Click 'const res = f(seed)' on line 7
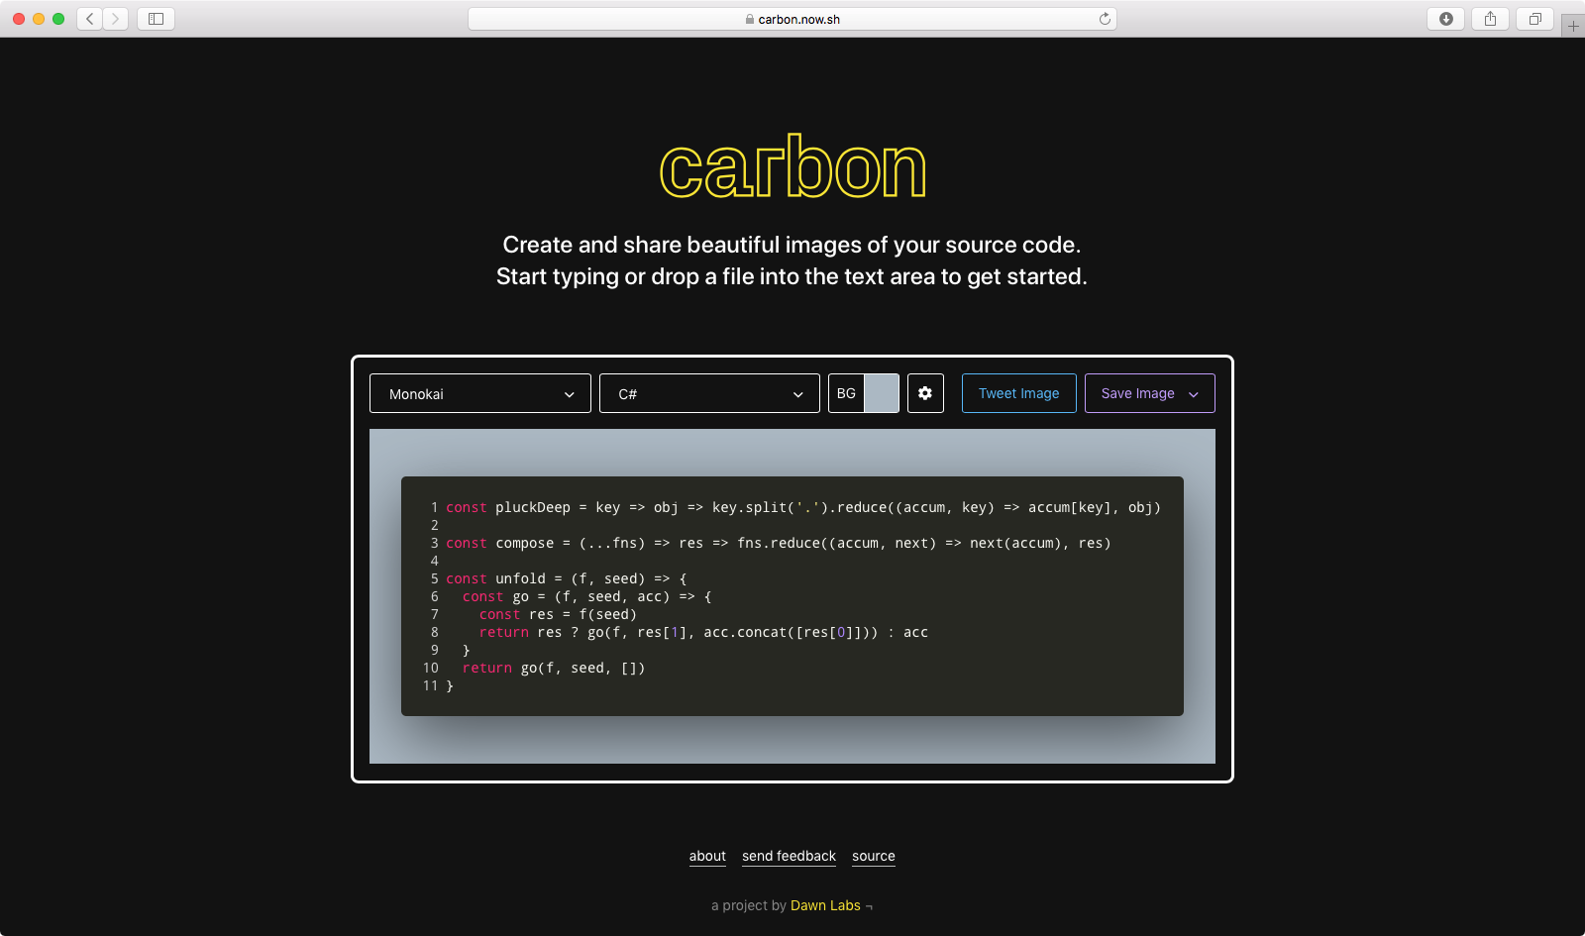 point(558,614)
